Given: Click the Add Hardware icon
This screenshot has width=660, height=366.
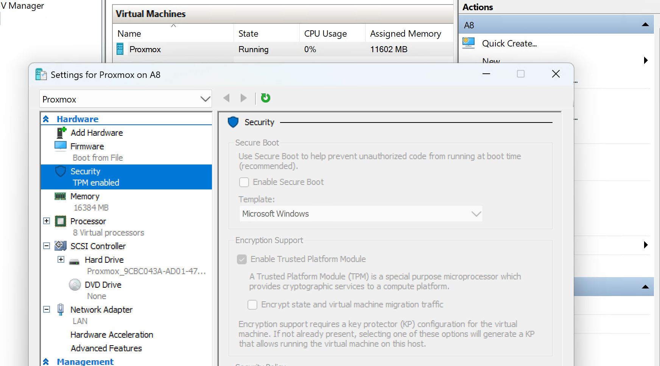Looking at the screenshot, I should pos(61,133).
